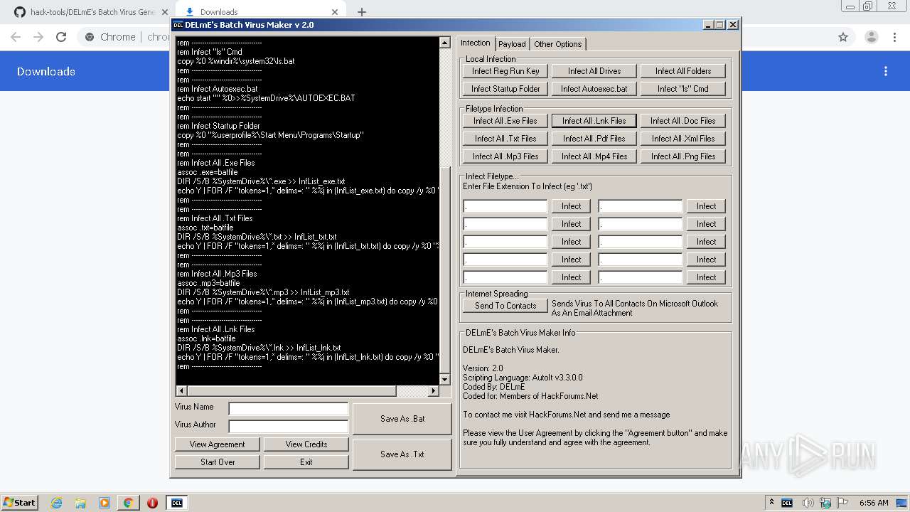This screenshot has width=910, height=512.
Task: Click the network tray icon
Action: [827, 503]
